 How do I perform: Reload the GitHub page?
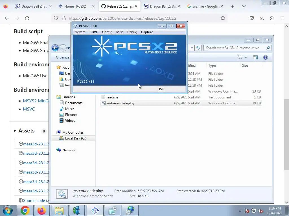click(x=27, y=18)
